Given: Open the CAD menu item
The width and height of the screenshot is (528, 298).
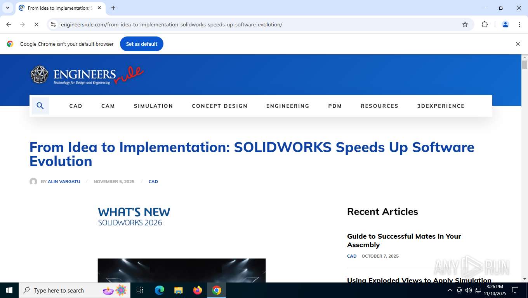Looking at the screenshot, I should pyautogui.click(x=76, y=106).
